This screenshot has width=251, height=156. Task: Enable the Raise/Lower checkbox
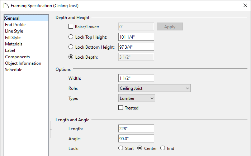coord(71,26)
